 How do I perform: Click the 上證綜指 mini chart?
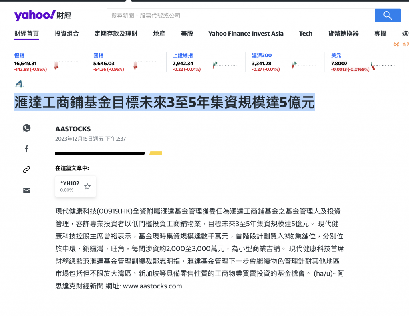[x=224, y=65]
